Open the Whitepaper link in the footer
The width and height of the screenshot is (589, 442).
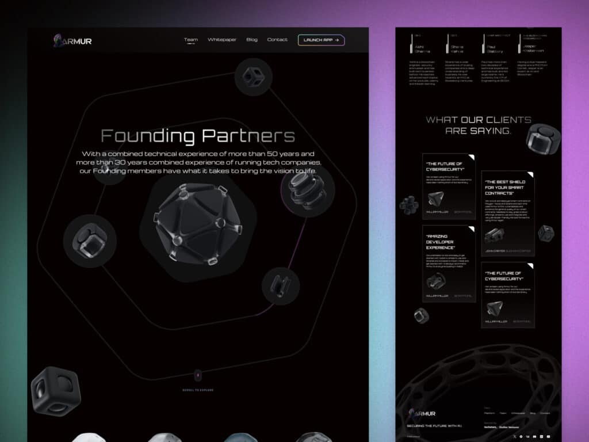point(518,413)
